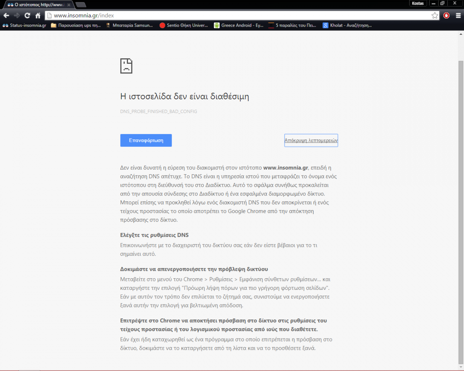Click the scrollbar up arrow

(x=461, y=34)
